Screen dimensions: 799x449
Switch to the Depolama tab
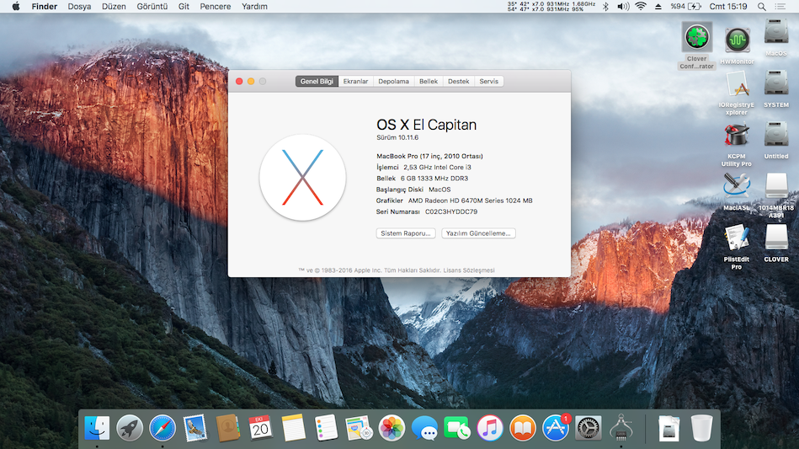coord(393,82)
